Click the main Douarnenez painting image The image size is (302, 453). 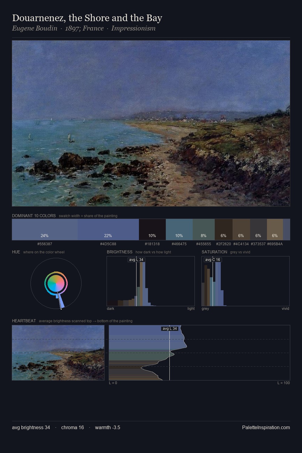pyautogui.click(x=151, y=124)
